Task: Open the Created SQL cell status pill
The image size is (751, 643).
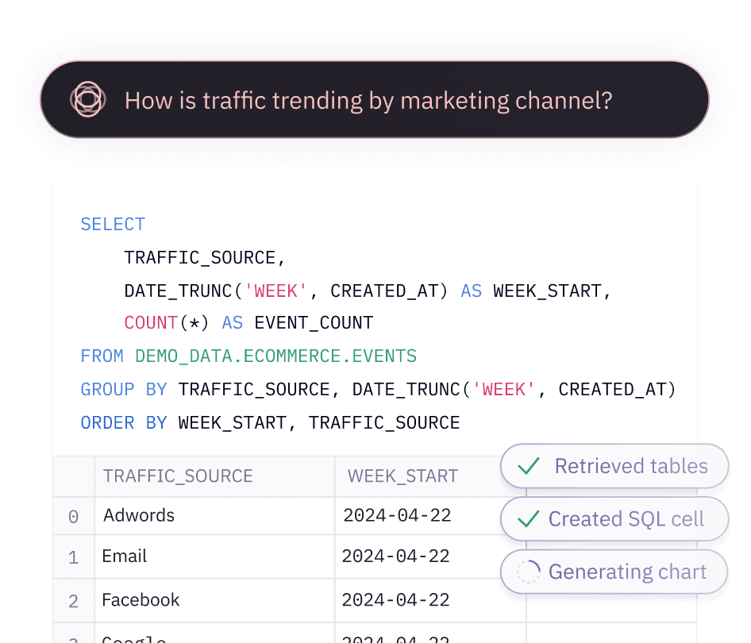Action: coord(614,519)
